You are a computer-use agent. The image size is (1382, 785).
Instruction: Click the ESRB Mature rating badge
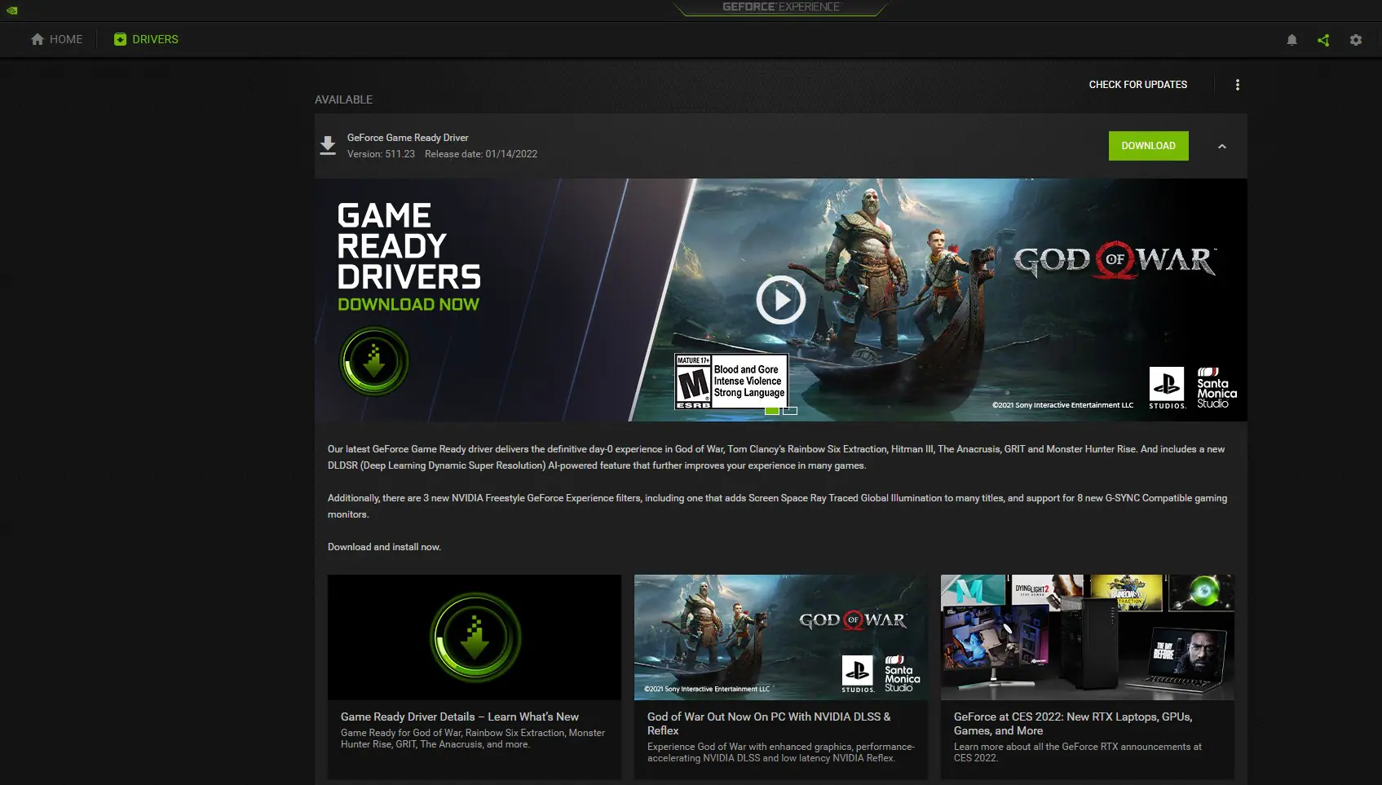(x=731, y=381)
